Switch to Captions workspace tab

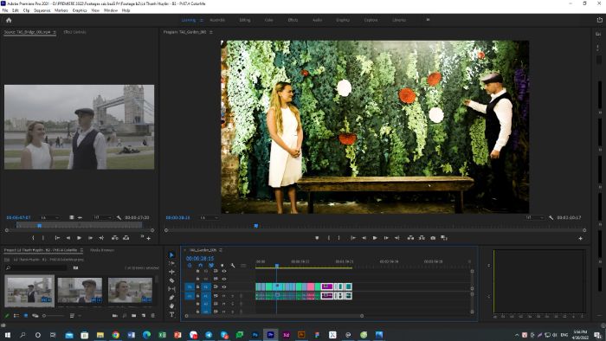(371, 20)
